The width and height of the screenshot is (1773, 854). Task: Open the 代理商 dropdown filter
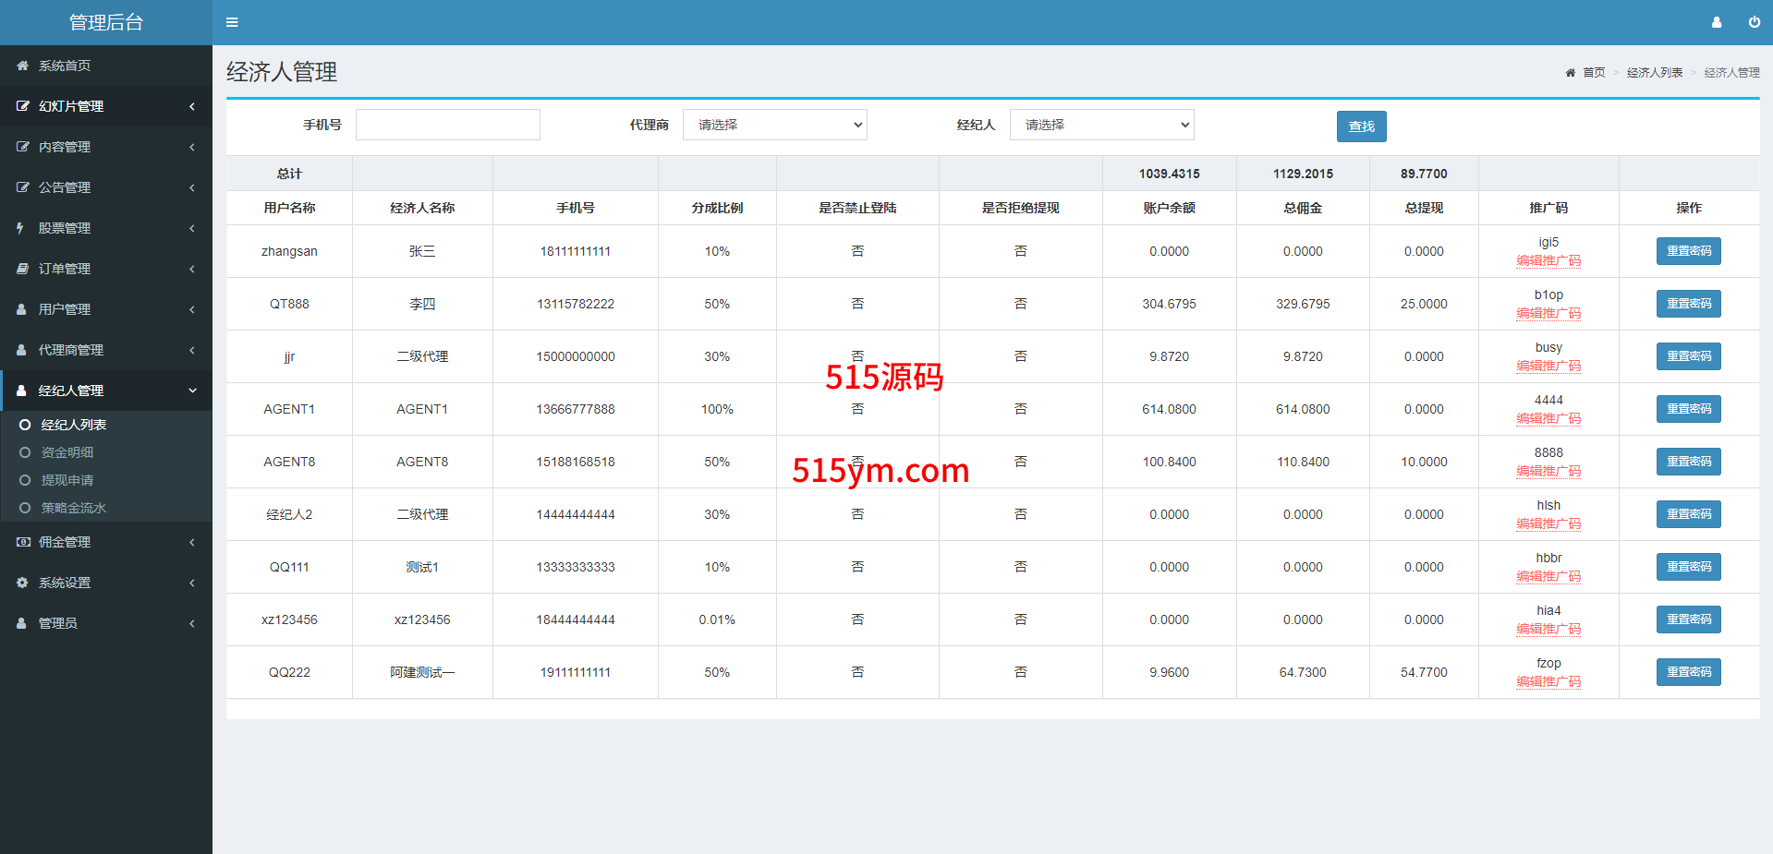(774, 125)
